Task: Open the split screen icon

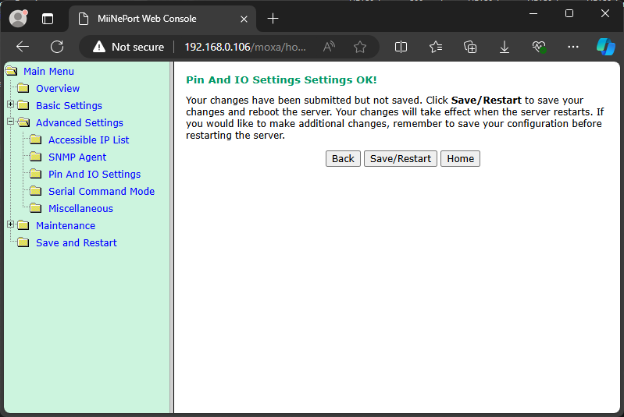Action: [x=401, y=47]
